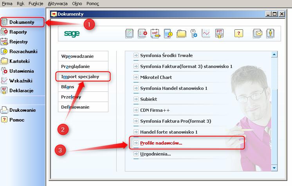
Task: Click arrow icon beside Mikrotel Chart
Action: click(136, 77)
